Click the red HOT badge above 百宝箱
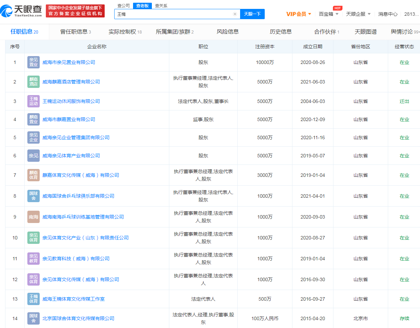 coord(337,8)
